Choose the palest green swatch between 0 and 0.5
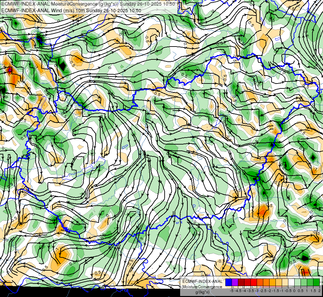 tap(298, 282)
